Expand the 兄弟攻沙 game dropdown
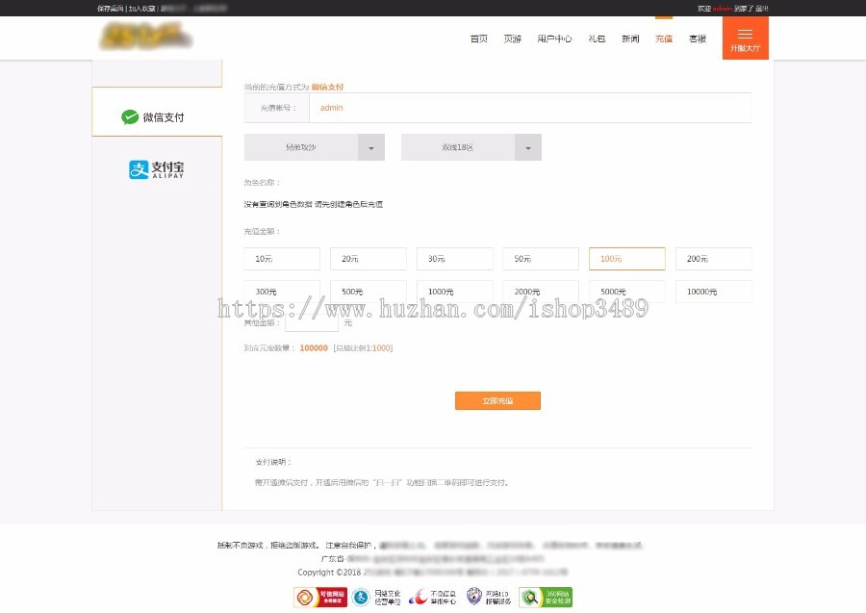Viewport: 866px width, 613px height. (x=370, y=146)
